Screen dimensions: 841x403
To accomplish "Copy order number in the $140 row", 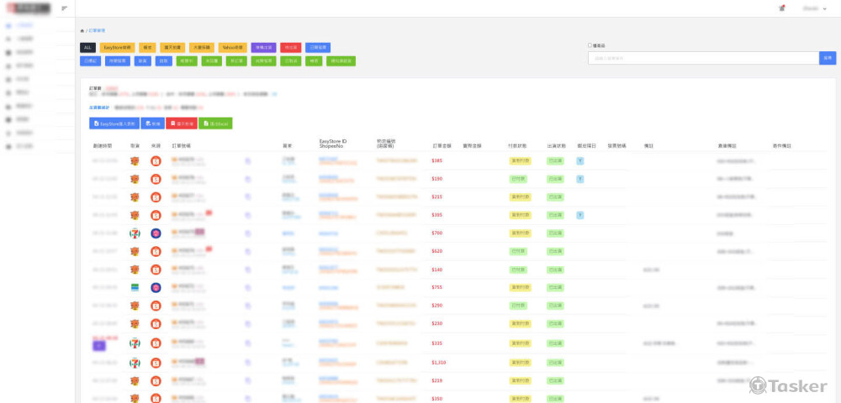I will pos(248,270).
